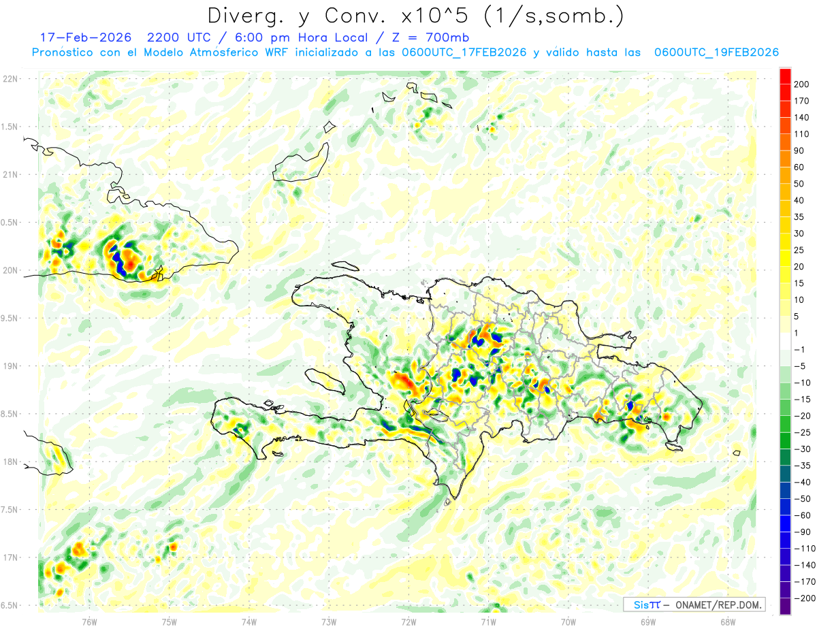The image size is (817, 631).
Task: Click the "69W" longitude axis label
Action: (648, 622)
